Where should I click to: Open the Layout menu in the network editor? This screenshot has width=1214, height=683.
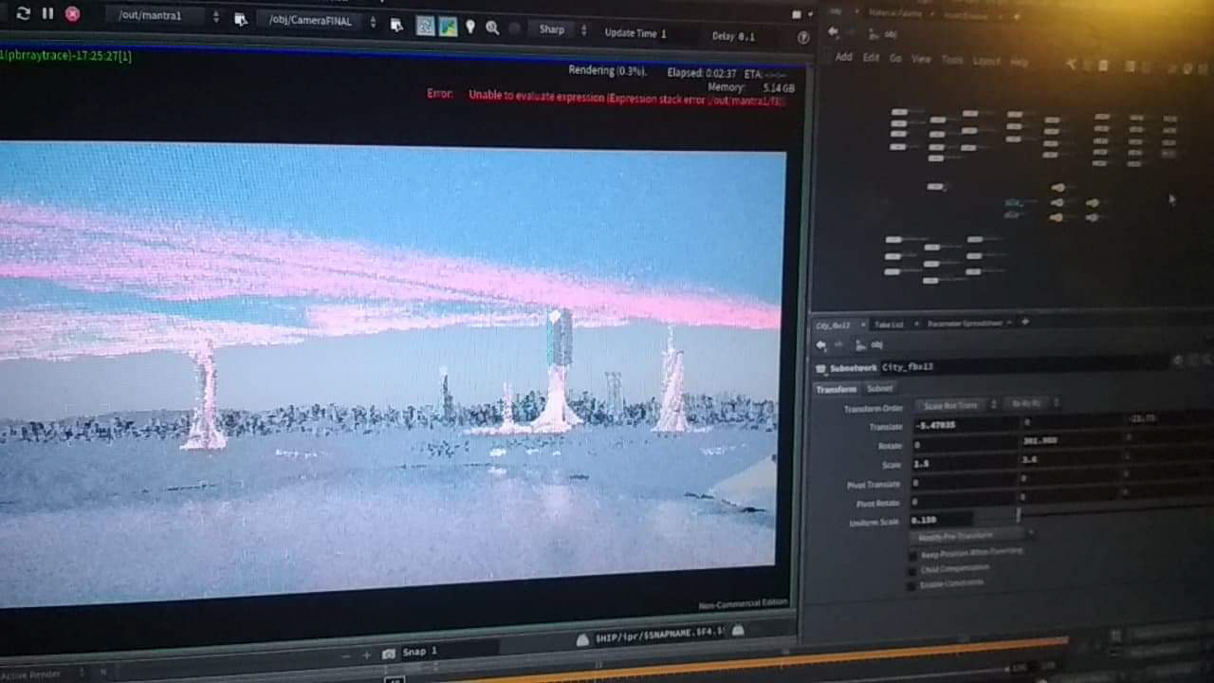pos(986,61)
